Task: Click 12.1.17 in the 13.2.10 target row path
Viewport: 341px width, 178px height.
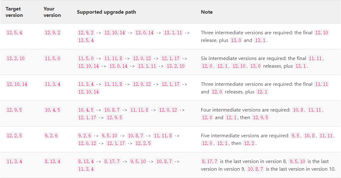Action: point(170,58)
